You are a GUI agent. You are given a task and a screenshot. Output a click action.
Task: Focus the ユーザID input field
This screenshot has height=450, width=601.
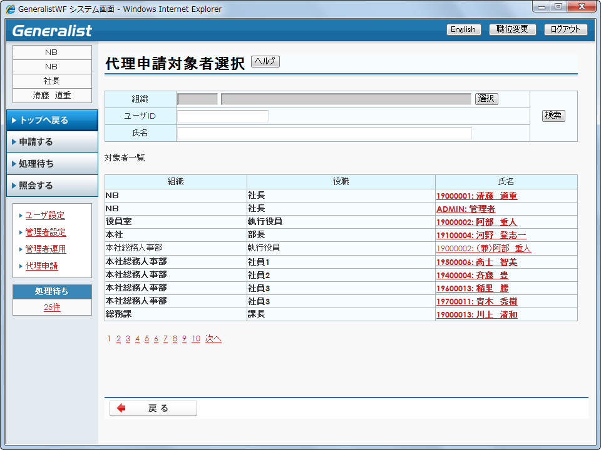pyautogui.click(x=222, y=116)
